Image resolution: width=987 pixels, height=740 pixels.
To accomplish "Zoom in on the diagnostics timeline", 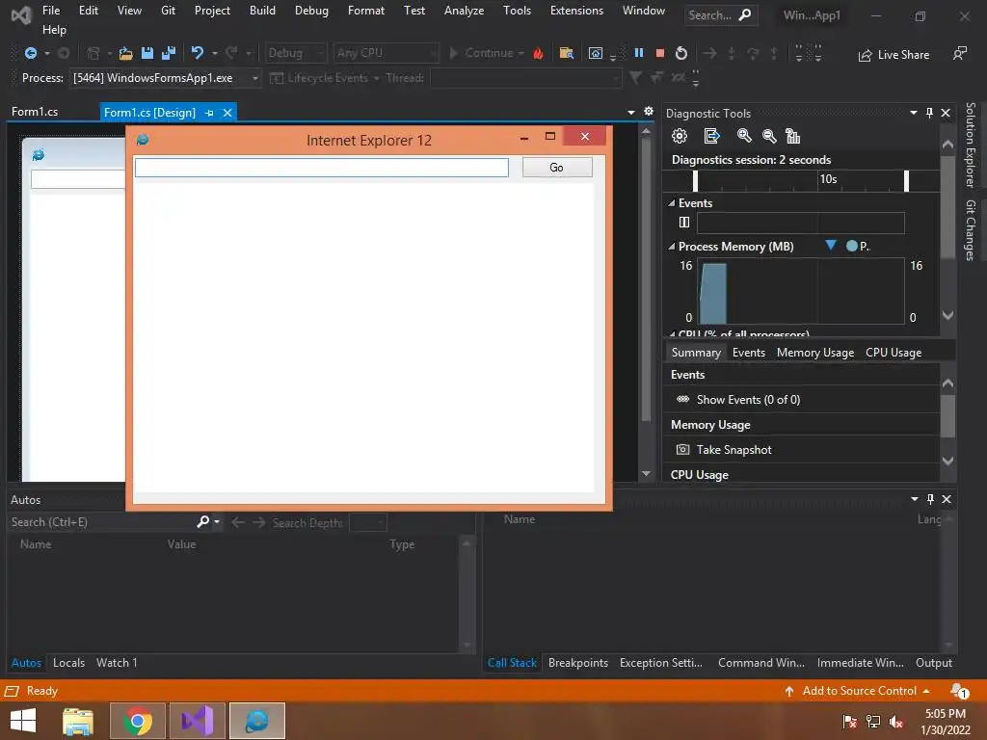I will click(744, 136).
